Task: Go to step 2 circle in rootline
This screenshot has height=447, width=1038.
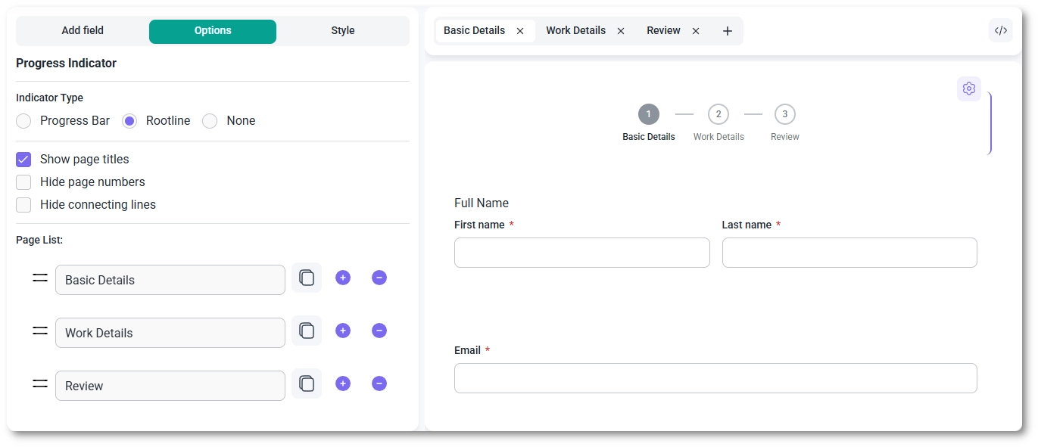Action: (x=718, y=114)
